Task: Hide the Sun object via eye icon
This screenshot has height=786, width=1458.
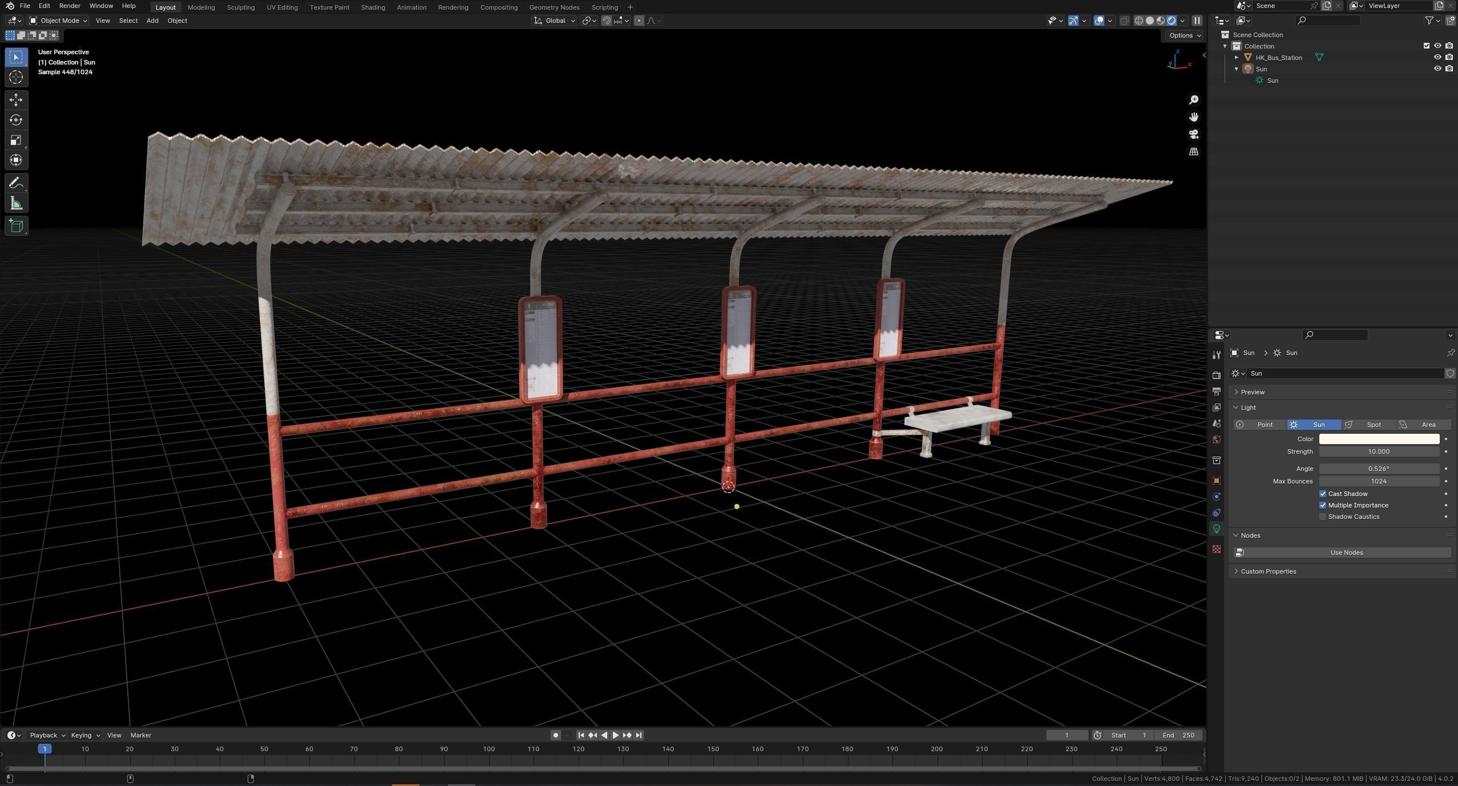Action: [x=1437, y=68]
